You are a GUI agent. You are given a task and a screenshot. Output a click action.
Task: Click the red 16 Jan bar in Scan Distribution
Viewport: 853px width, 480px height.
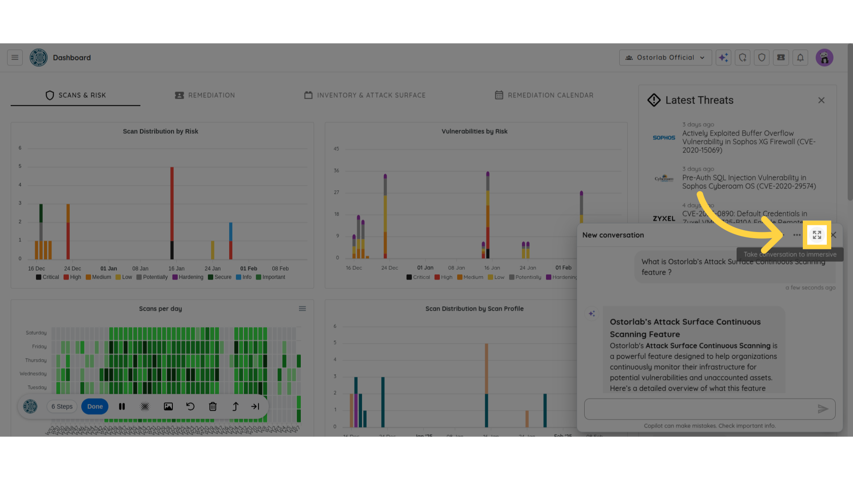(x=172, y=204)
